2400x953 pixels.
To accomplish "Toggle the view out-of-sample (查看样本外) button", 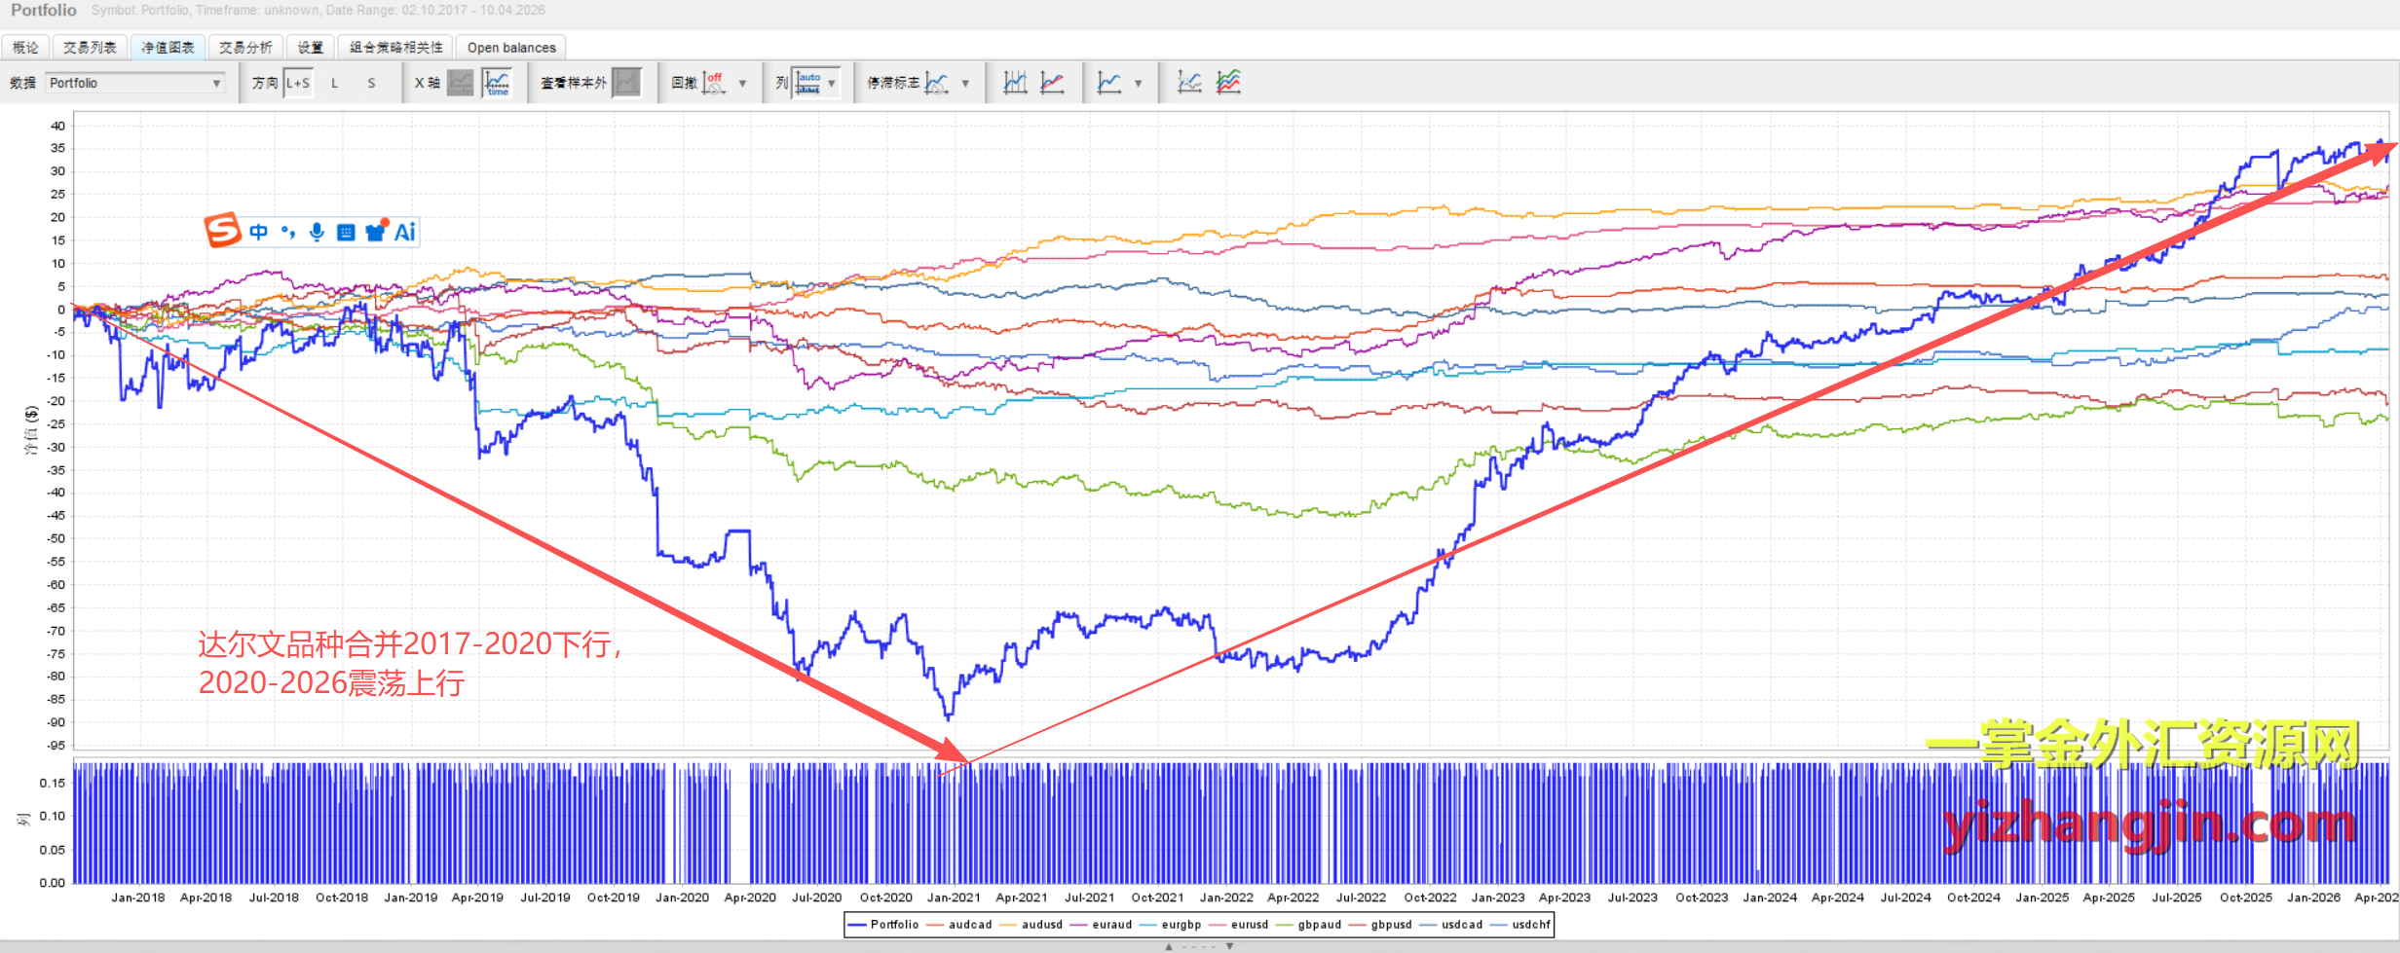I will [x=626, y=83].
